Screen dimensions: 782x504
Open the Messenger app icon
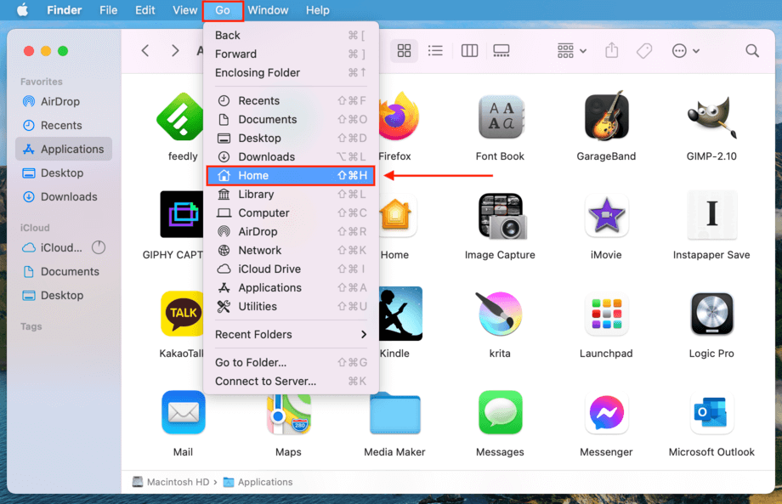pos(606,413)
